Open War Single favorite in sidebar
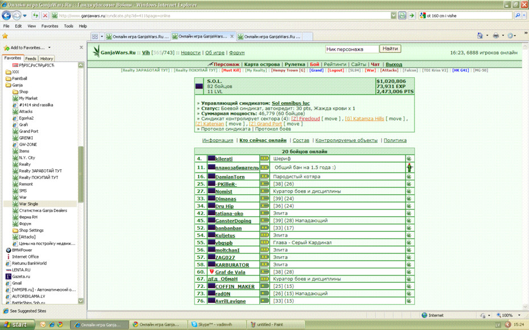The image size is (529, 330). (28, 204)
